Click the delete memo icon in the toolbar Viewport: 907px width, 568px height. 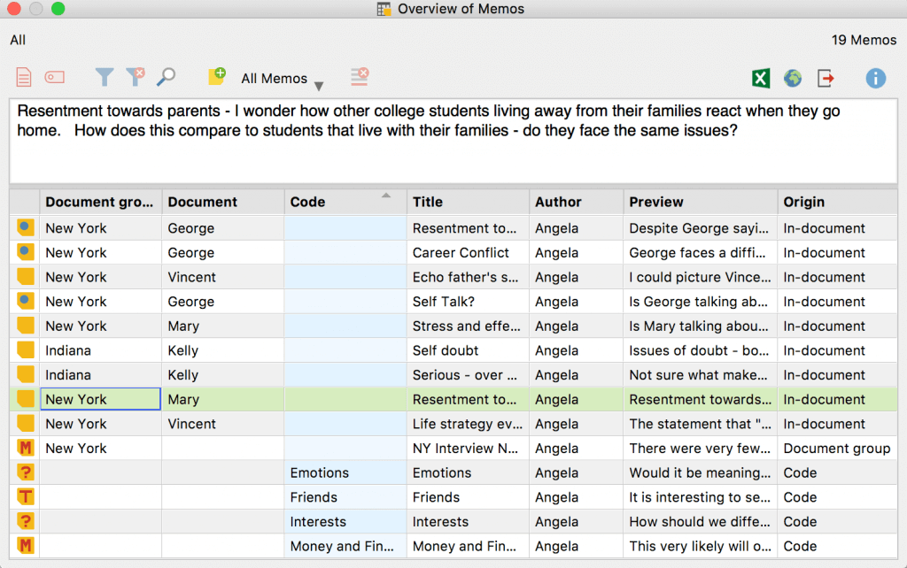359,78
